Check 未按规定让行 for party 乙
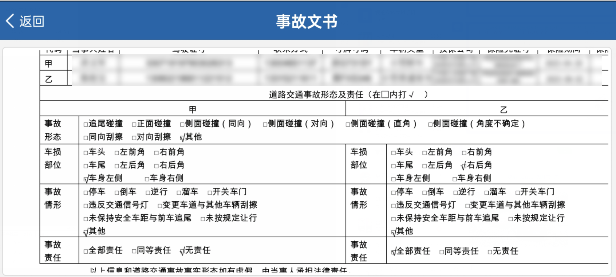The height and width of the screenshot is (277, 616). pyautogui.click(x=511, y=219)
